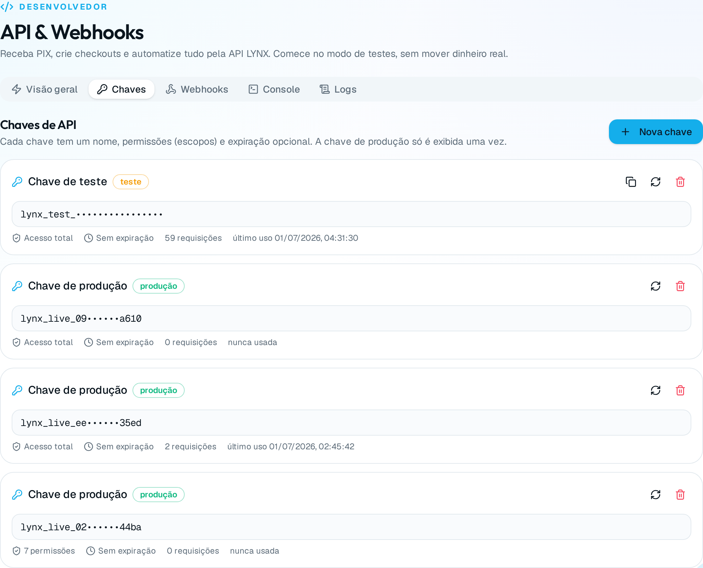Click the lynx_live_ee······35ed key field
The width and height of the screenshot is (703, 568).
point(351,423)
